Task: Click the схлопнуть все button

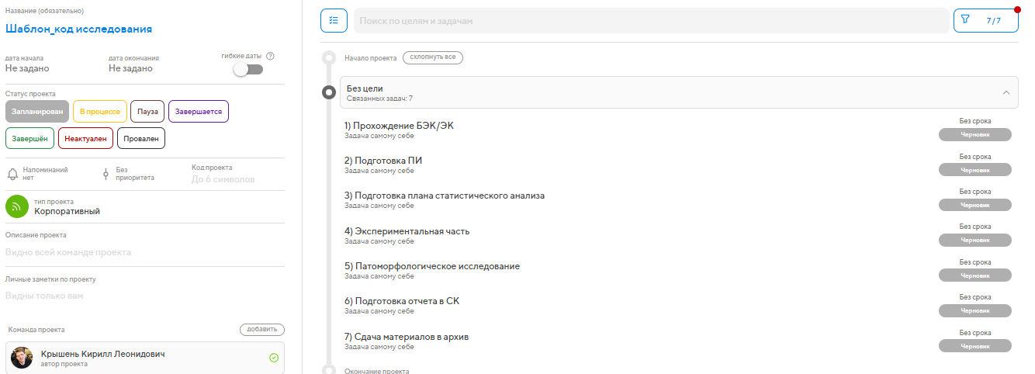Action: click(433, 58)
